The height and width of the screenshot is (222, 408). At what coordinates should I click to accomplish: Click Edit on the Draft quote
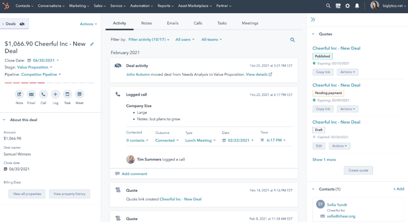point(319,146)
